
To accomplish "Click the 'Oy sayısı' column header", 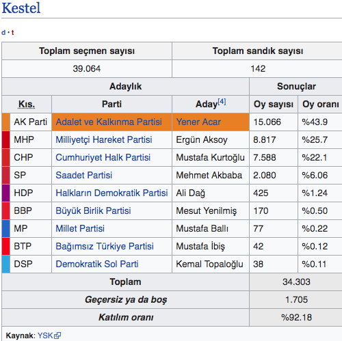I will 274,104.
